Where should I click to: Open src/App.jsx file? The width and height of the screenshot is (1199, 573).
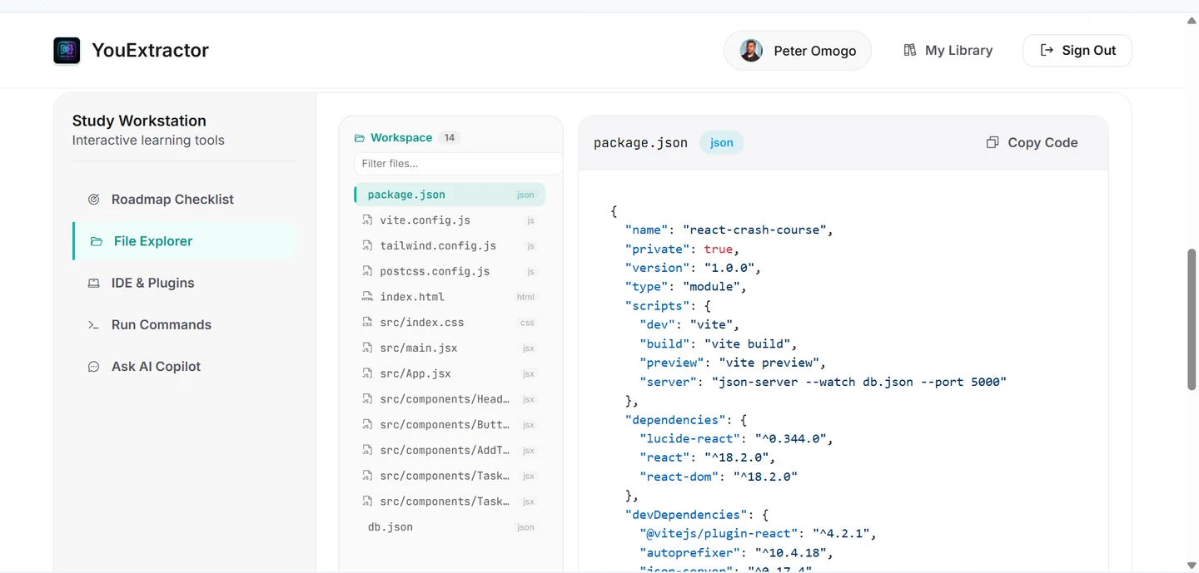[450, 373]
